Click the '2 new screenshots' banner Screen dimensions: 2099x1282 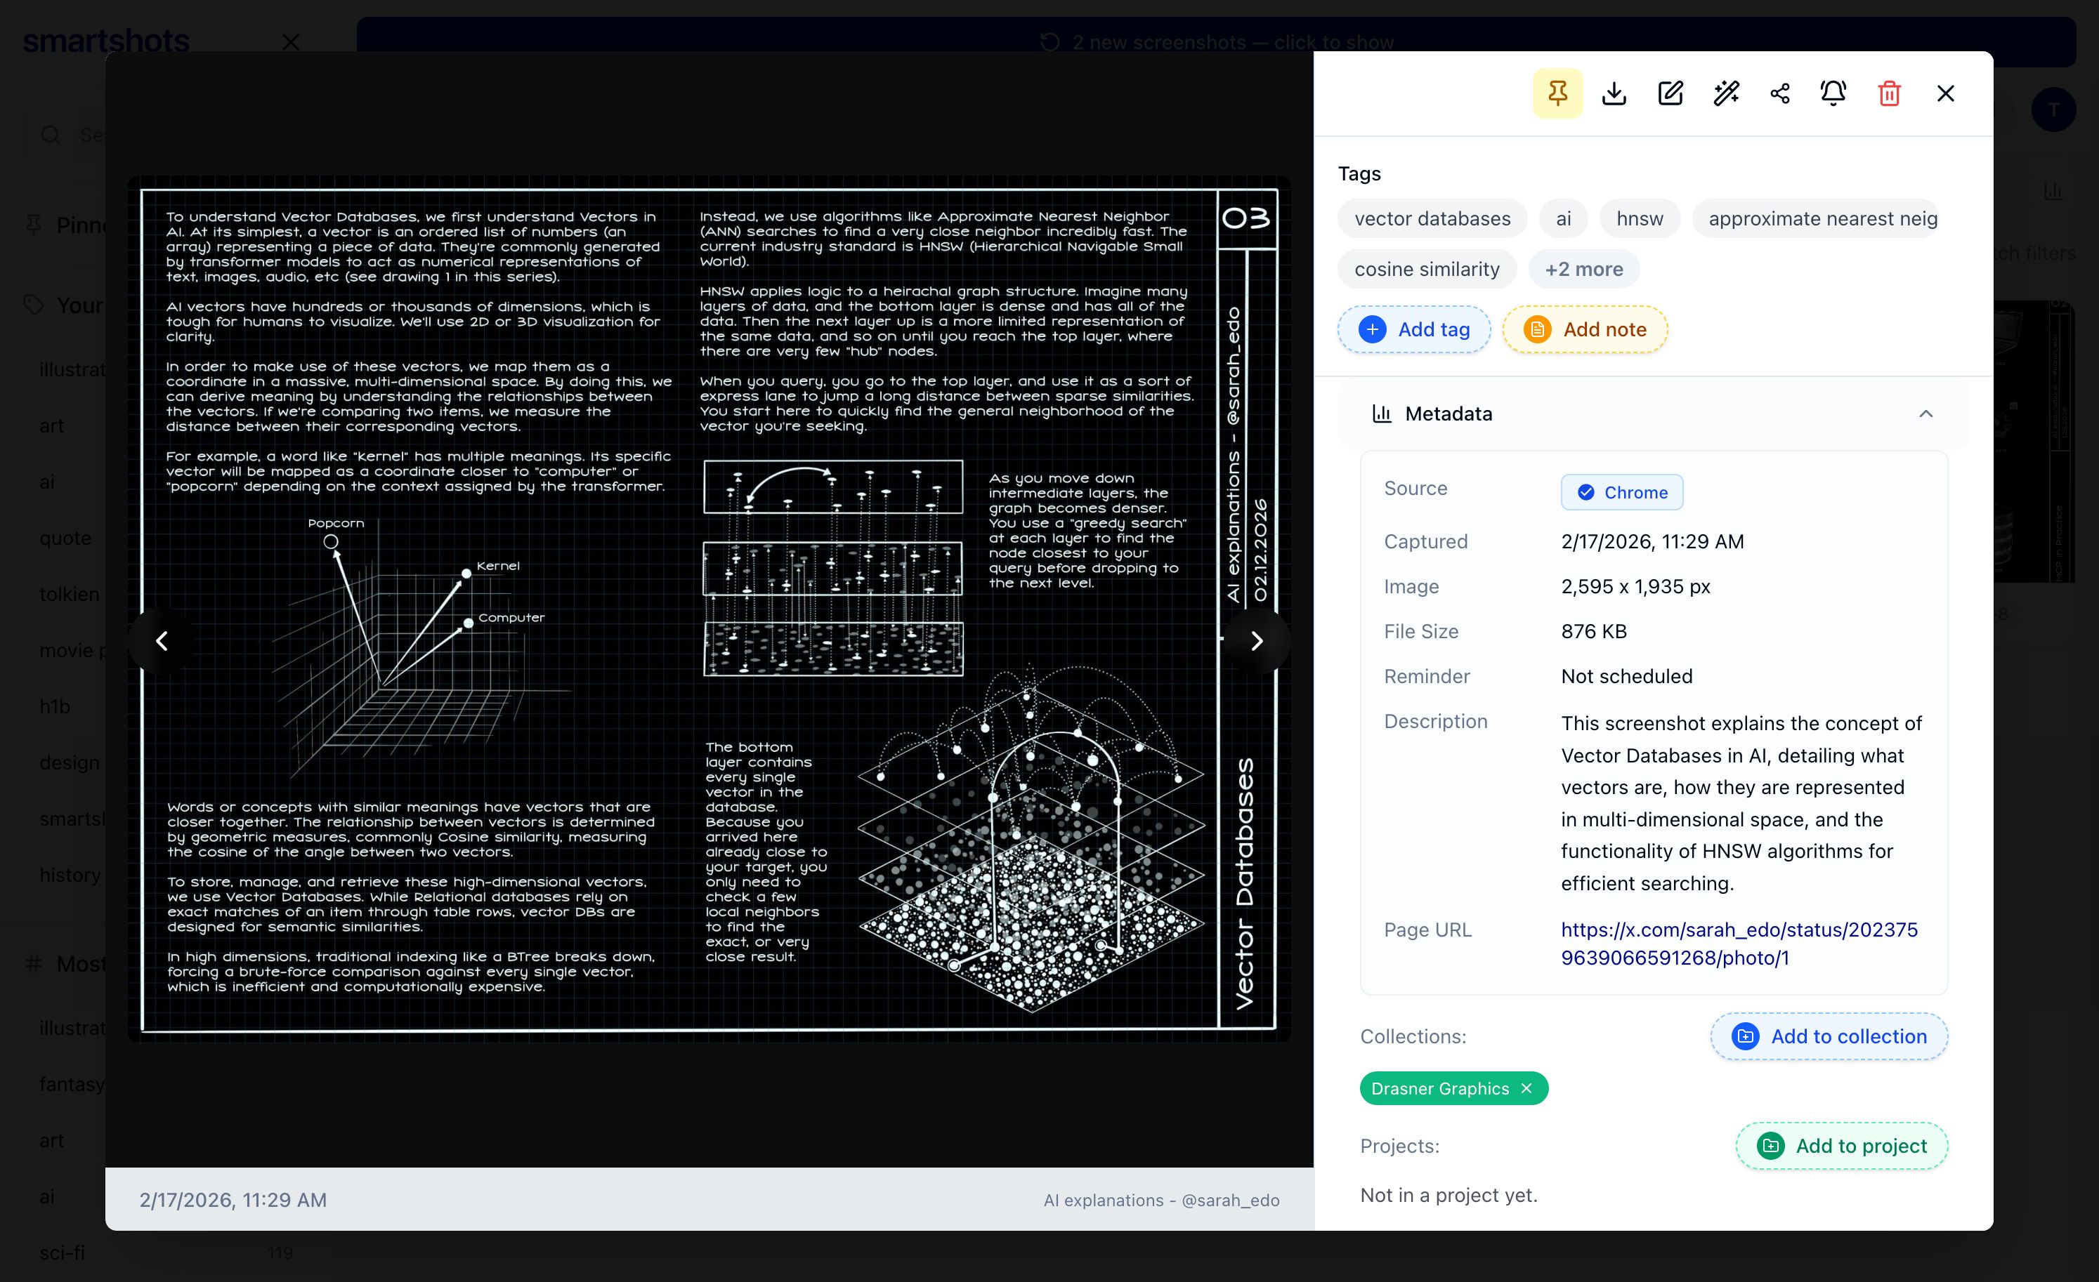click(1215, 41)
